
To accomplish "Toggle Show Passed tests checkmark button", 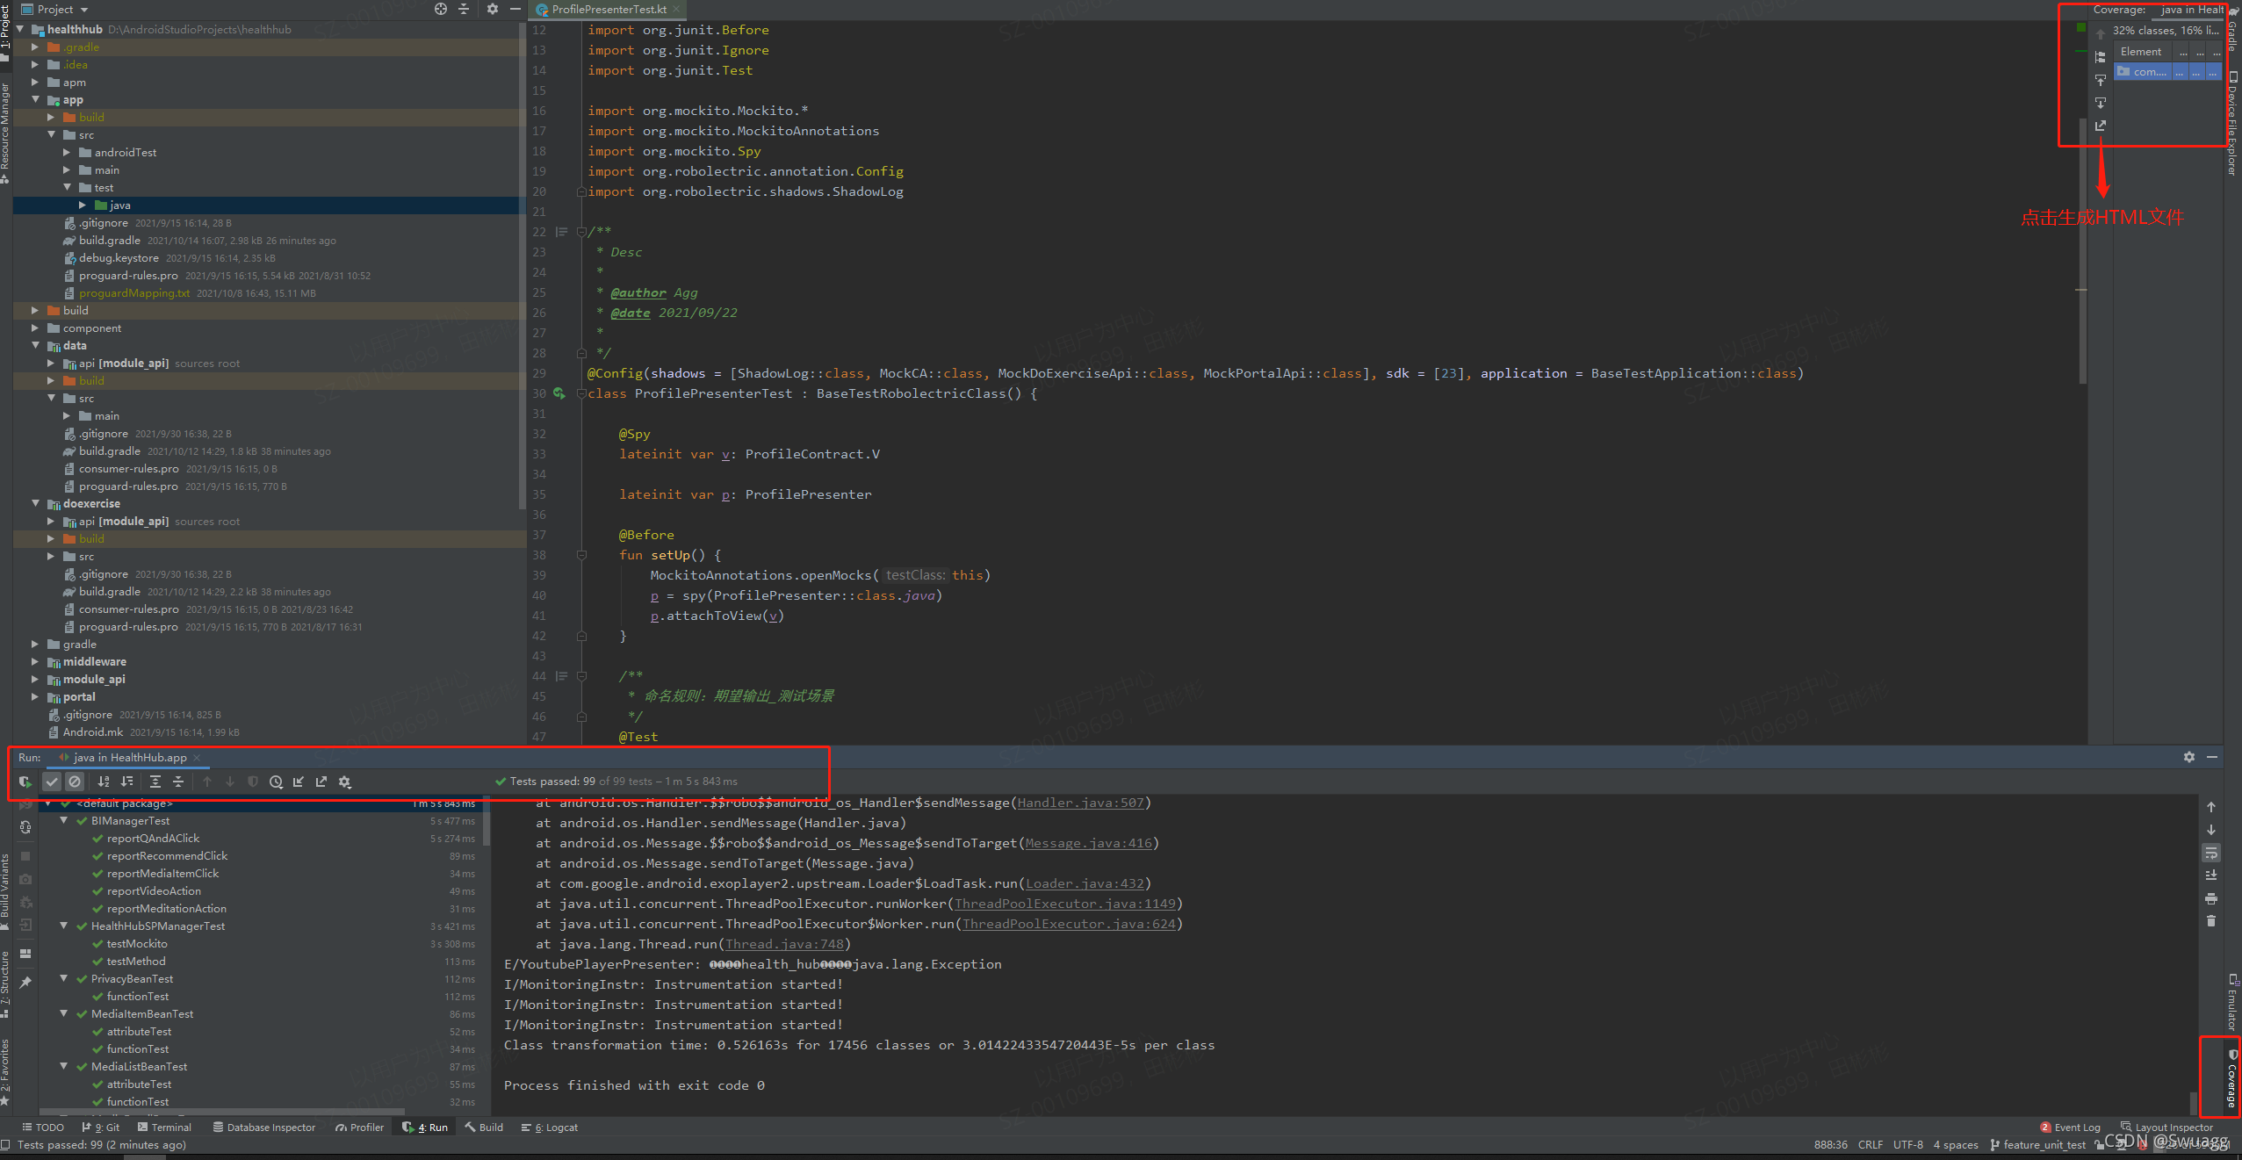I will (x=52, y=782).
